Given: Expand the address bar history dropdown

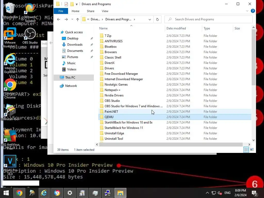Looking at the screenshot, I should click(x=150, y=20).
